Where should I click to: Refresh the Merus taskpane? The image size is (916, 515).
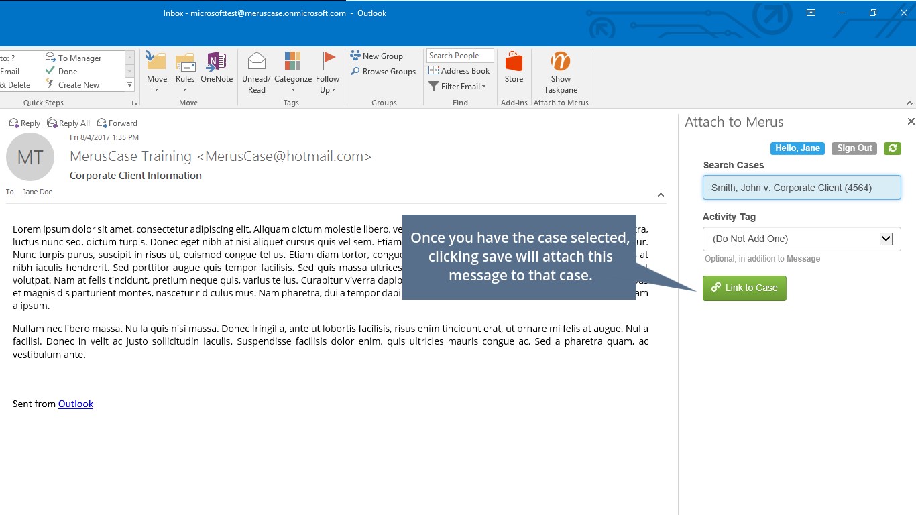point(892,148)
